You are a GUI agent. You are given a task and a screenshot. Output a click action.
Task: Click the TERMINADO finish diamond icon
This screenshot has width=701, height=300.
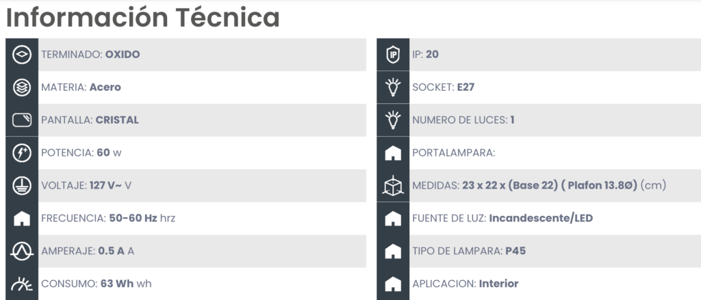coord(22,55)
